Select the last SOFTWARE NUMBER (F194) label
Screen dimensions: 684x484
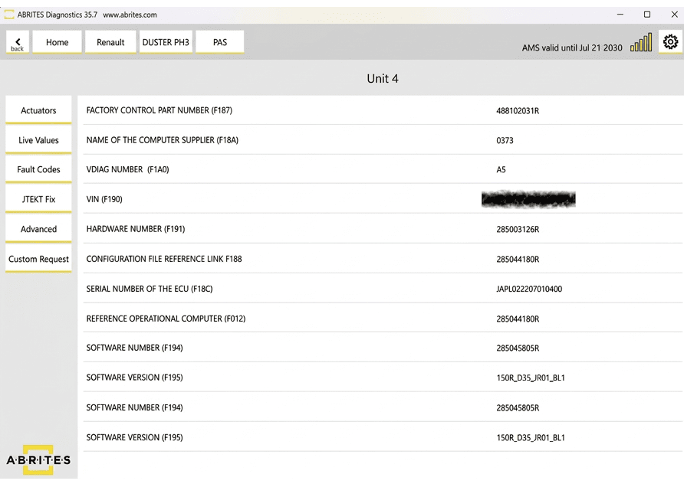coord(134,407)
